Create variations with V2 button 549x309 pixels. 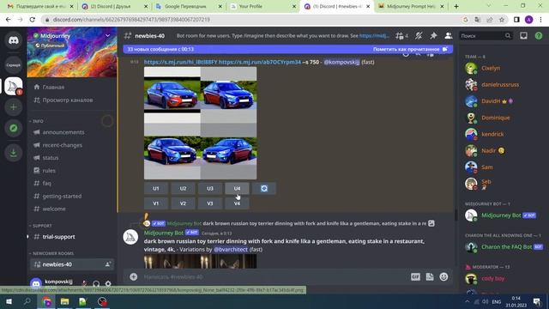point(183,203)
